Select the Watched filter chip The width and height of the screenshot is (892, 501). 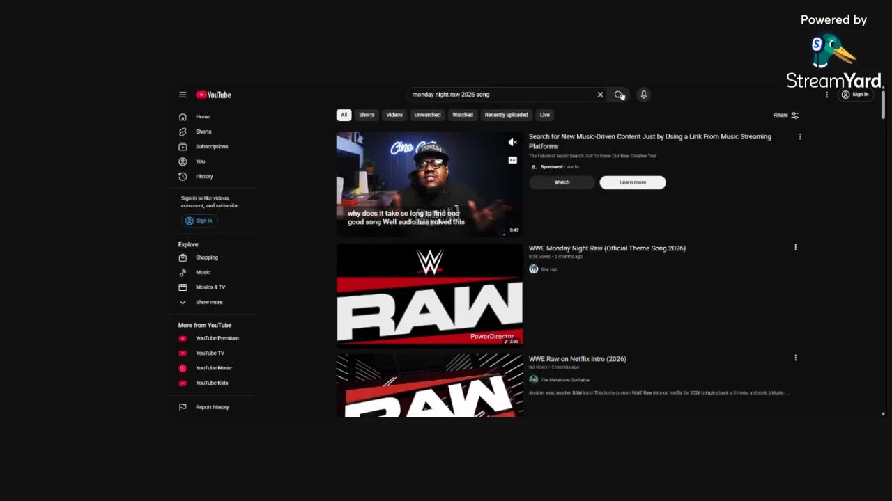click(x=463, y=115)
